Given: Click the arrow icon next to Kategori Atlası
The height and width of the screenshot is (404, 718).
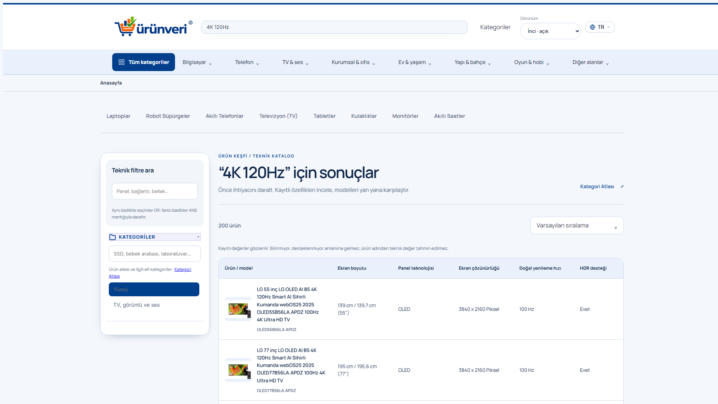Looking at the screenshot, I should (622, 187).
